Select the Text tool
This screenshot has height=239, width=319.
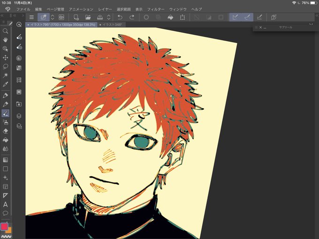(x=5, y=204)
